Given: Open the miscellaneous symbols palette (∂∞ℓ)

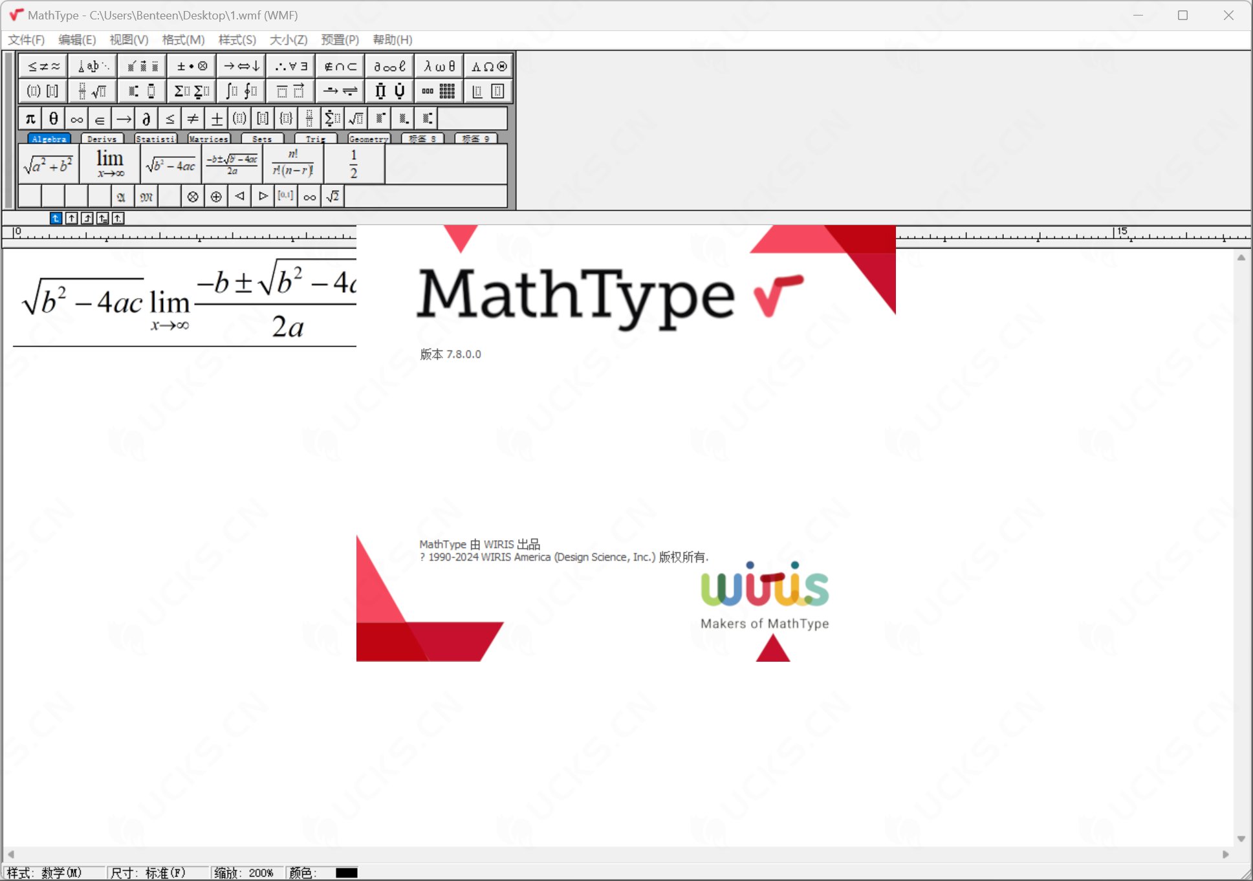Looking at the screenshot, I should click(390, 66).
